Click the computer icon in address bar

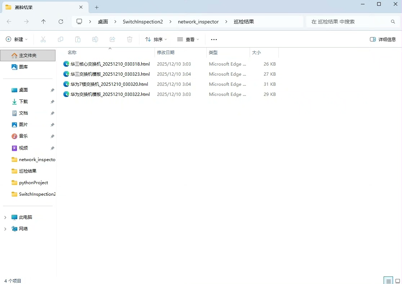79,22
